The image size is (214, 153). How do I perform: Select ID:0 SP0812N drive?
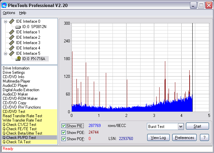[34, 27]
